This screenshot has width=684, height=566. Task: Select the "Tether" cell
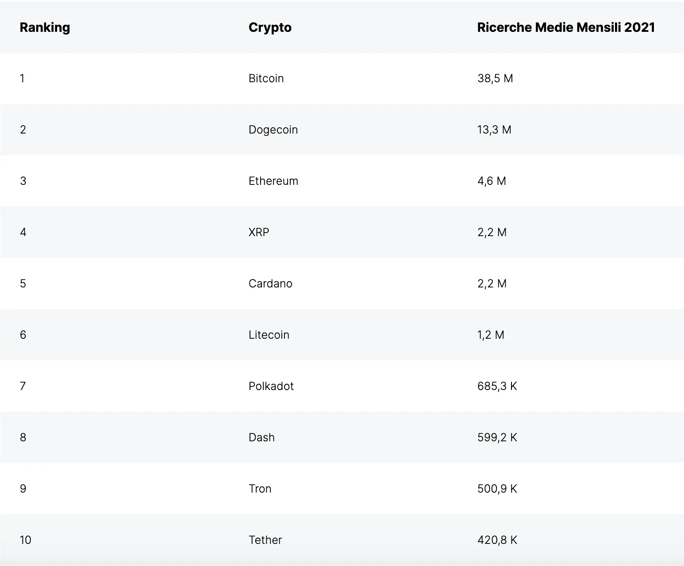265,540
